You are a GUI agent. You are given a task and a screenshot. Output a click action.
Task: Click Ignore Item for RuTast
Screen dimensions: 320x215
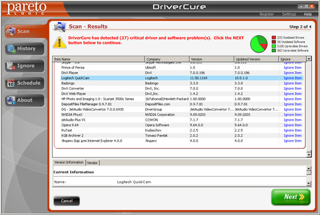click(293, 130)
